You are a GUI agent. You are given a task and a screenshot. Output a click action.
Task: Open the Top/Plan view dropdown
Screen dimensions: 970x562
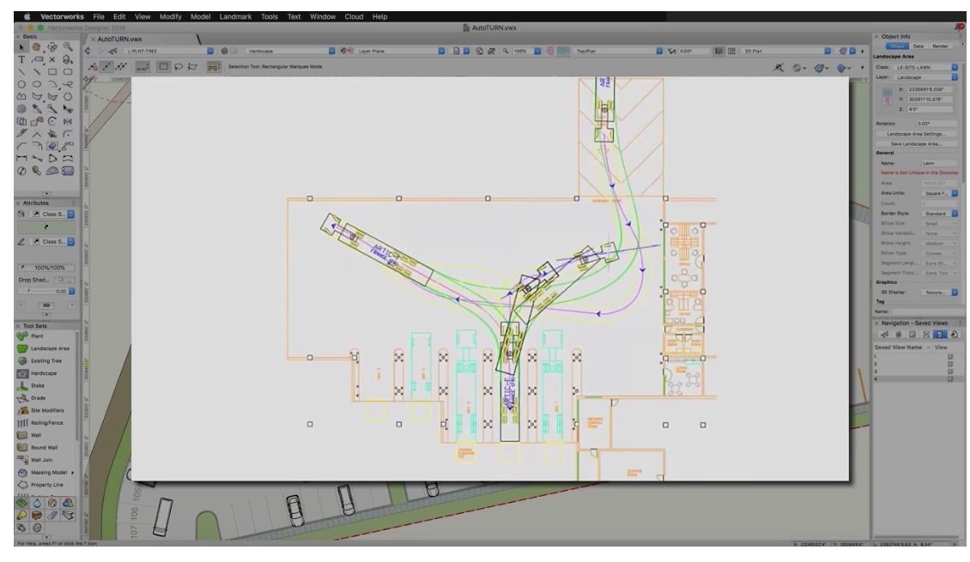click(618, 51)
